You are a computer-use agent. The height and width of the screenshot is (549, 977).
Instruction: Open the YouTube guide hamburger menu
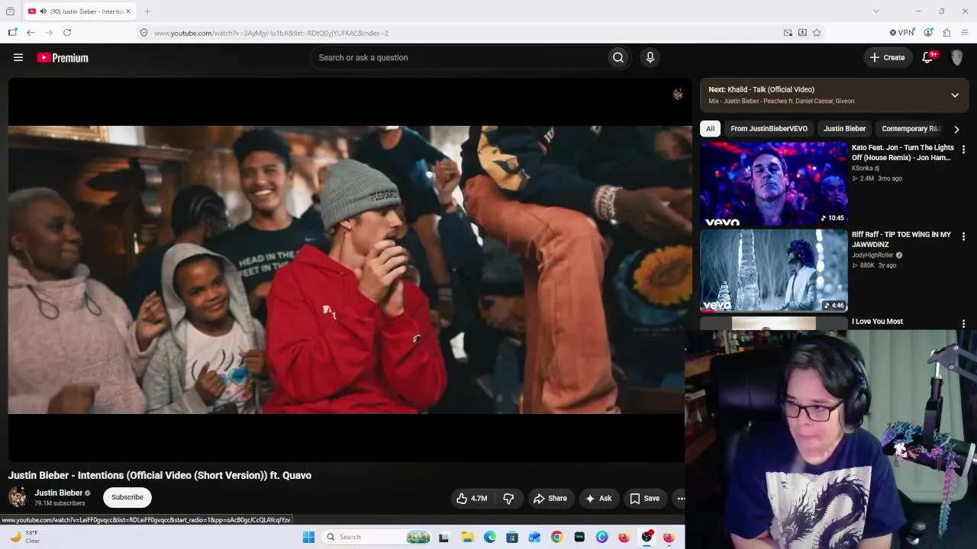(x=18, y=57)
